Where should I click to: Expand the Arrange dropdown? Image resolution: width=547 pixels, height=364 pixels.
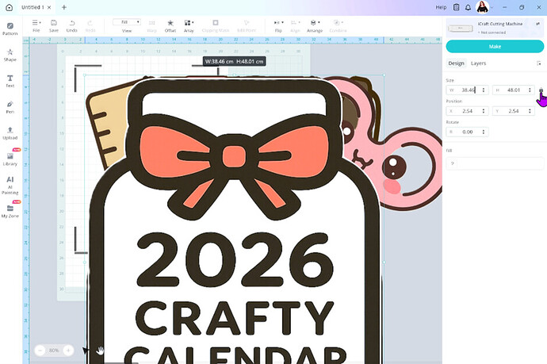click(316, 25)
